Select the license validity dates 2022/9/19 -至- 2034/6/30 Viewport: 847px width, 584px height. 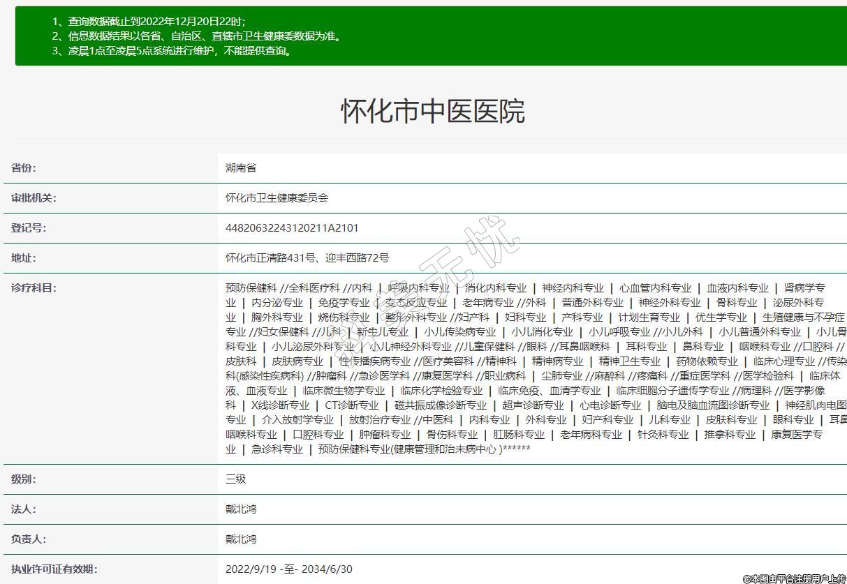(x=288, y=569)
